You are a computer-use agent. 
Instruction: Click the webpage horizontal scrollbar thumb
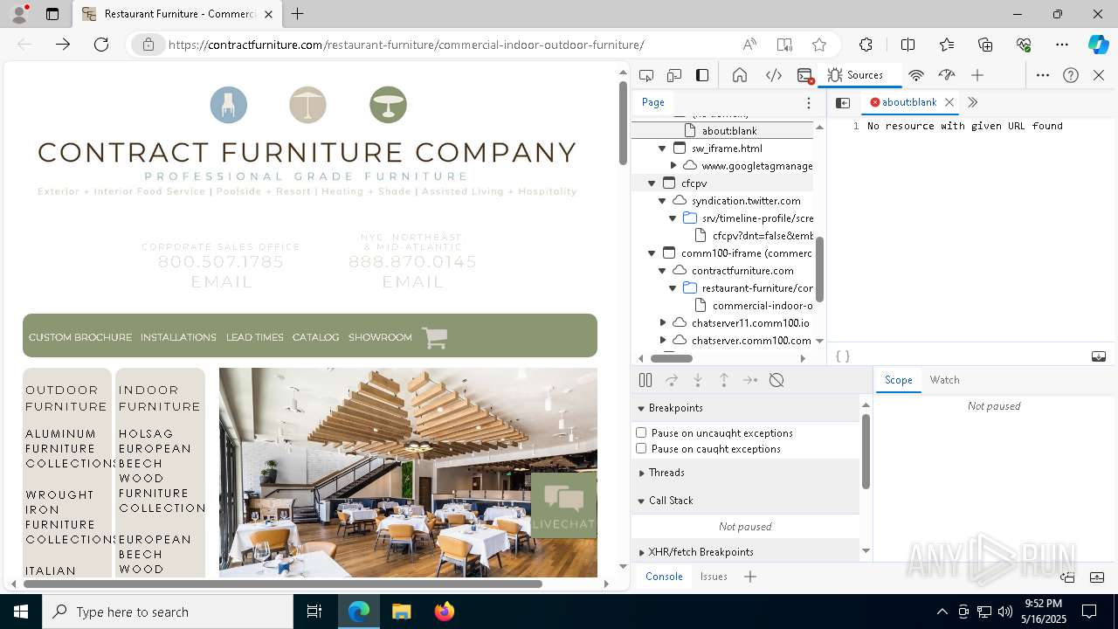click(283, 584)
